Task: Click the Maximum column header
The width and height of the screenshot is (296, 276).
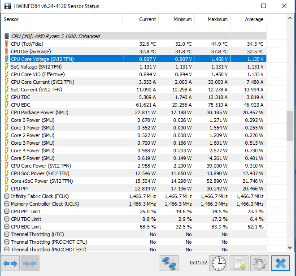Action: (x=213, y=19)
